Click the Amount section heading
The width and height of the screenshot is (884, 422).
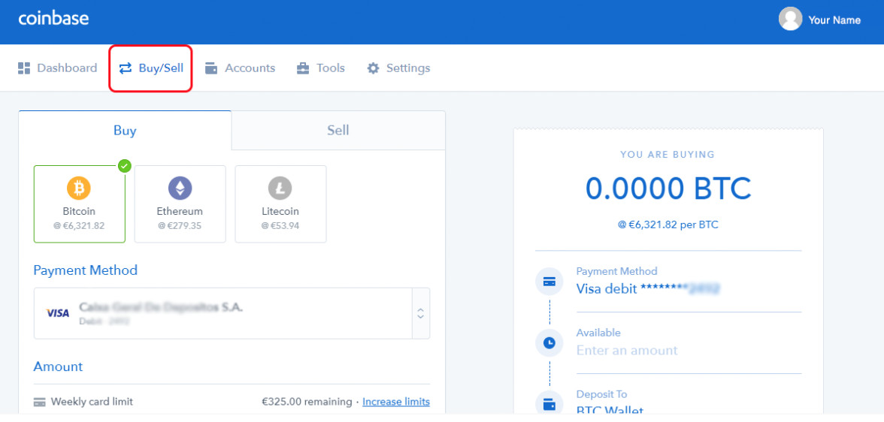point(58,366)
